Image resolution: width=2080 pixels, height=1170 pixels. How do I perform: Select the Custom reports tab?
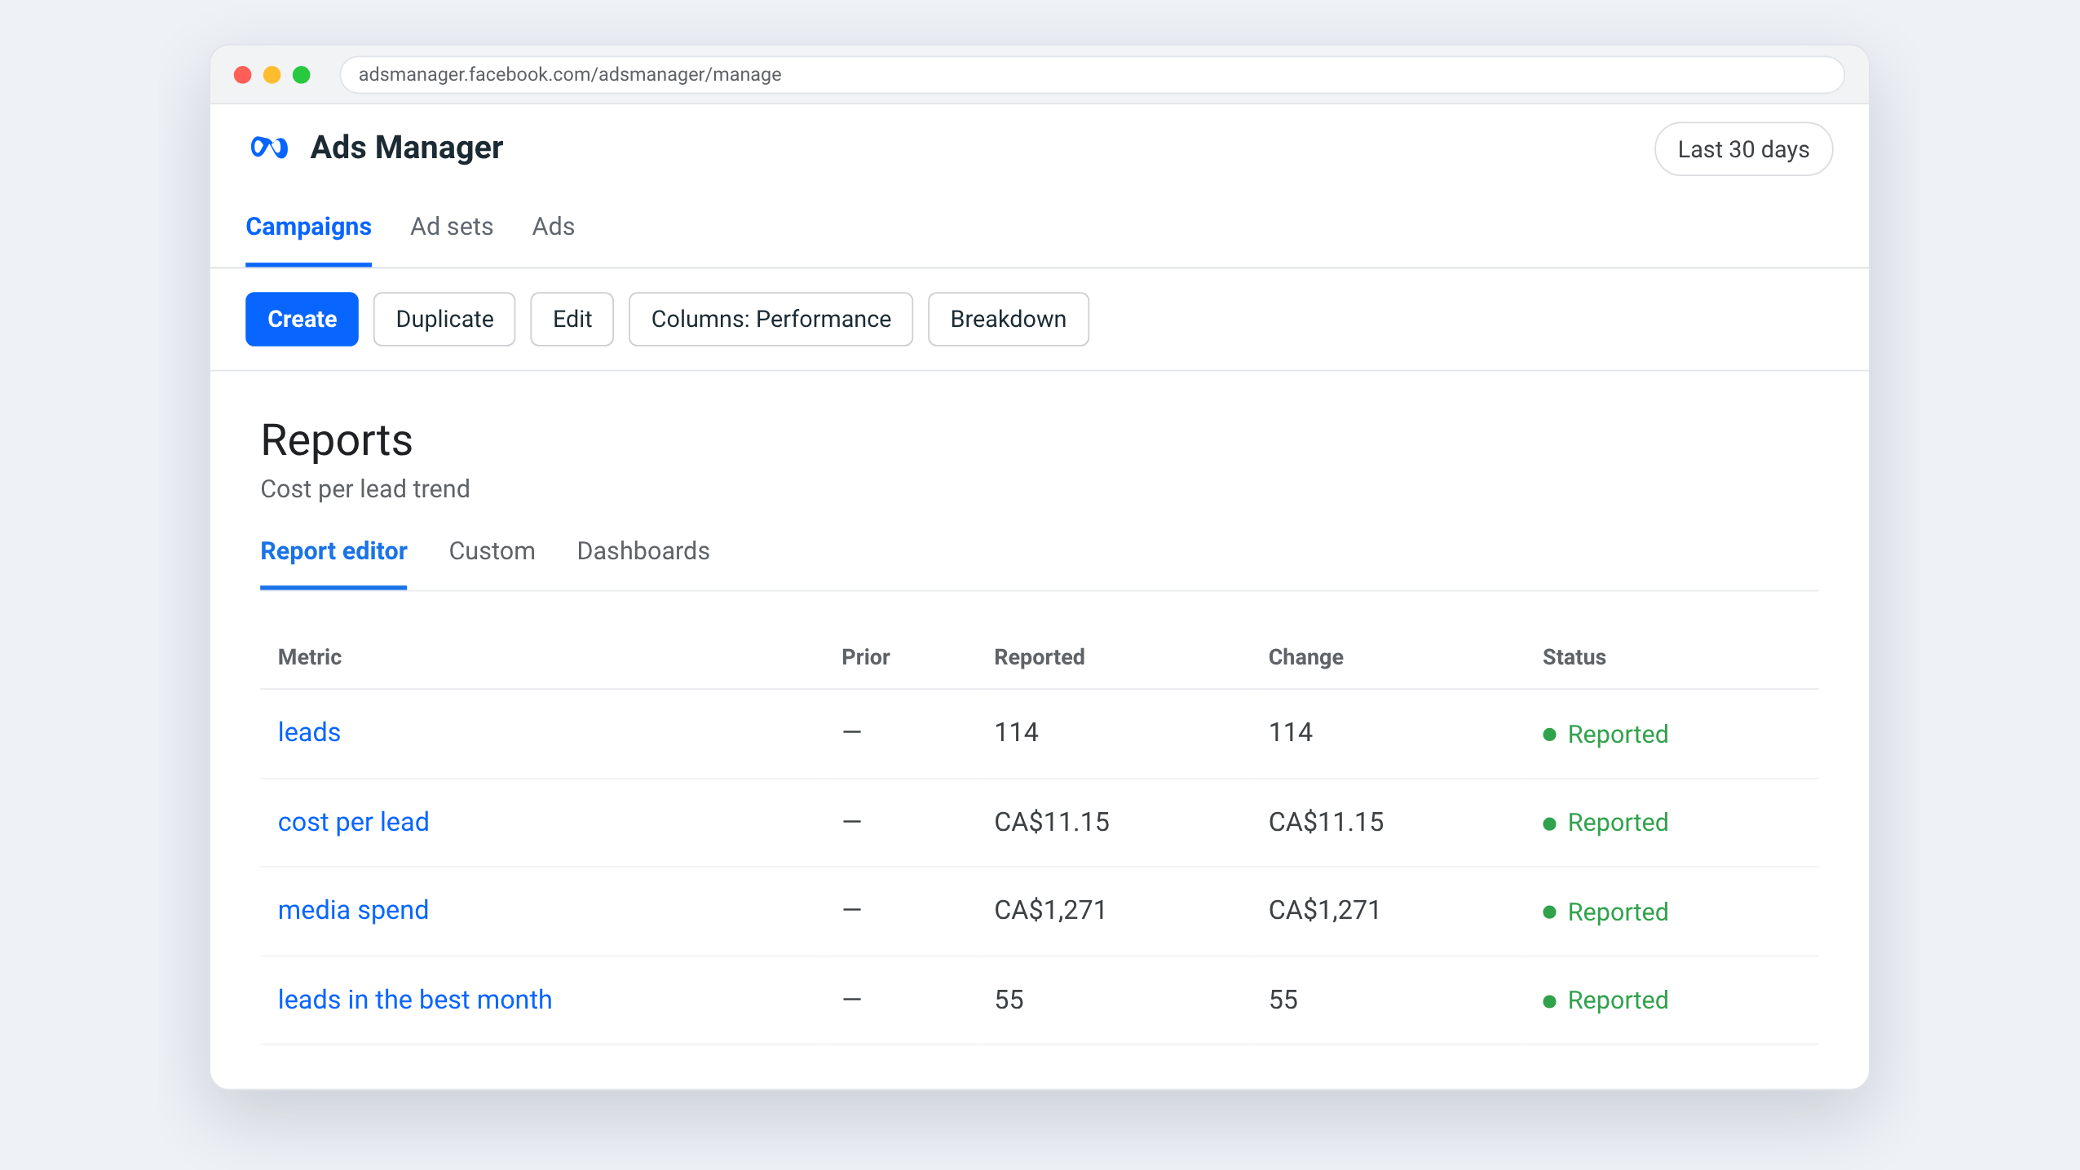(x=492, y=551)
